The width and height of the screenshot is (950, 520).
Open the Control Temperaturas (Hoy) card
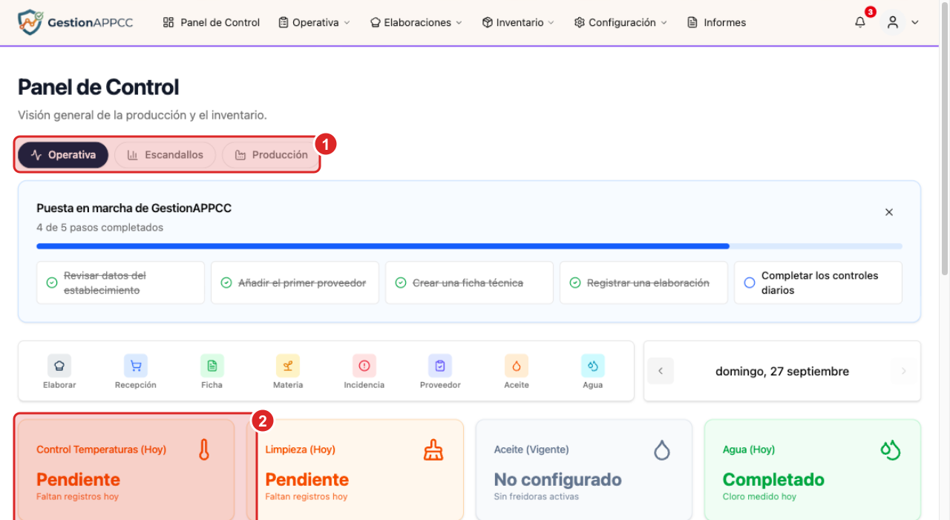click(x=126, y=470)
